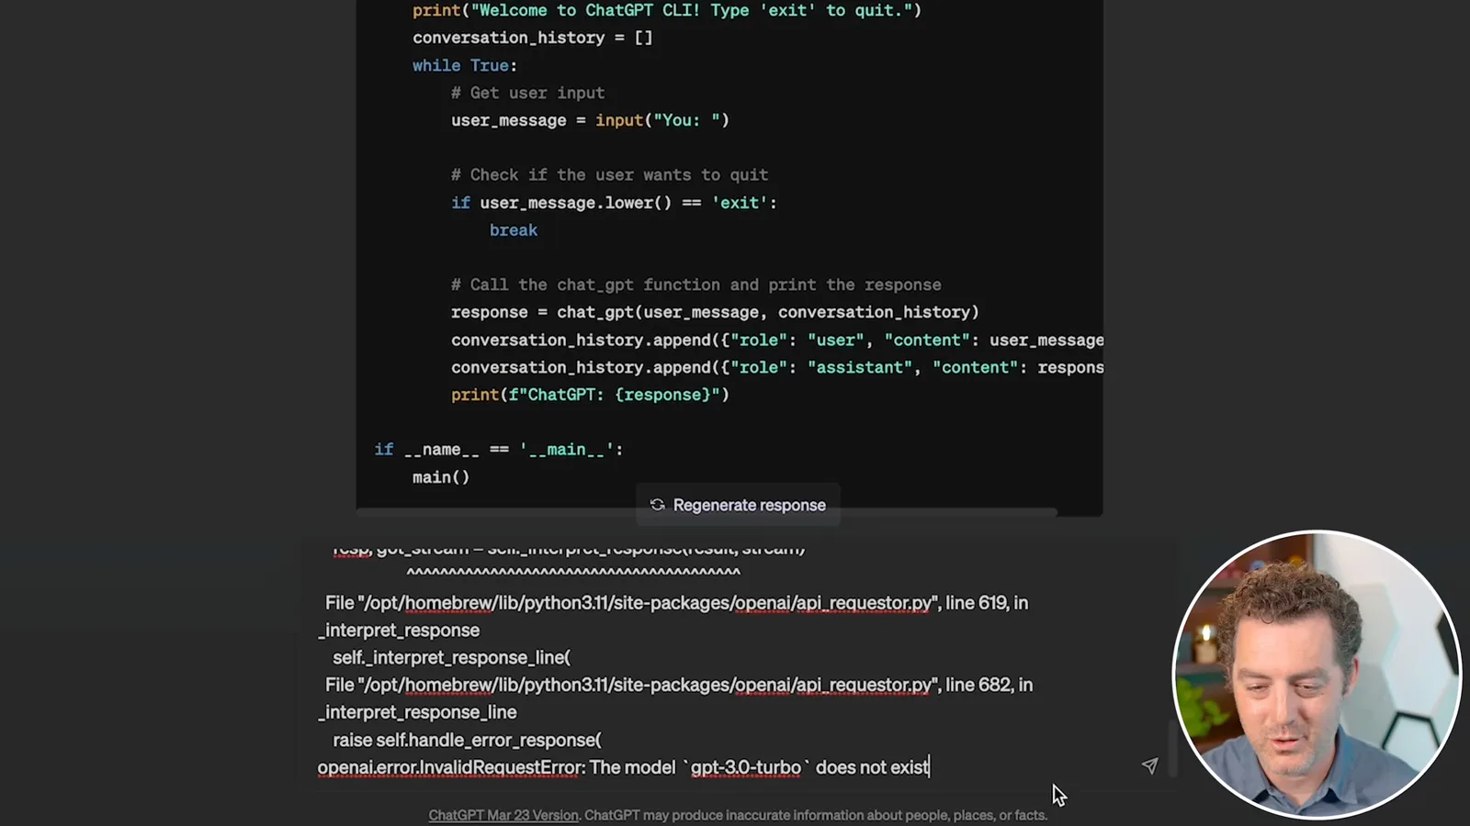Click 'openai.error.InvalidRequestError' in the input
Viewport: 1470px width, 826px height.
[449, 767]
